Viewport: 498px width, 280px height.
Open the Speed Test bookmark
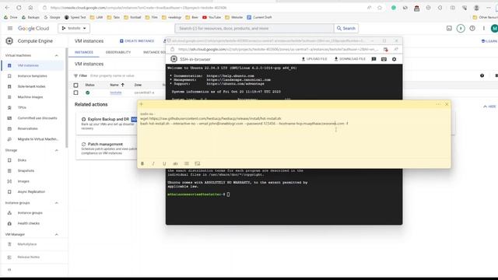pyautogui.click(x=75, y=17)
